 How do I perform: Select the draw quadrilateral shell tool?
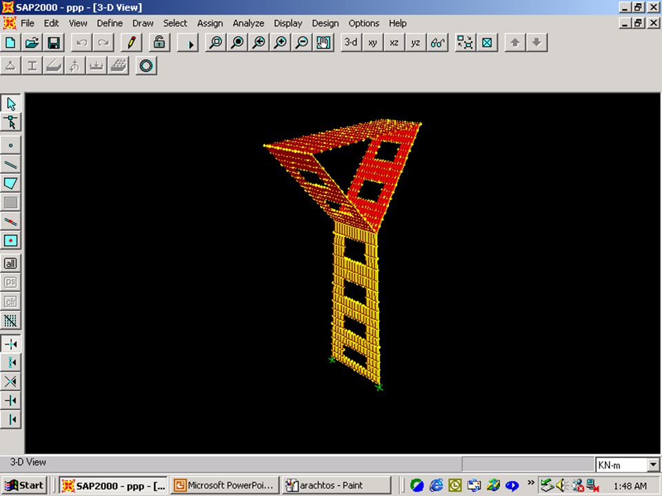pyautogui.click(x=10, y=183)
